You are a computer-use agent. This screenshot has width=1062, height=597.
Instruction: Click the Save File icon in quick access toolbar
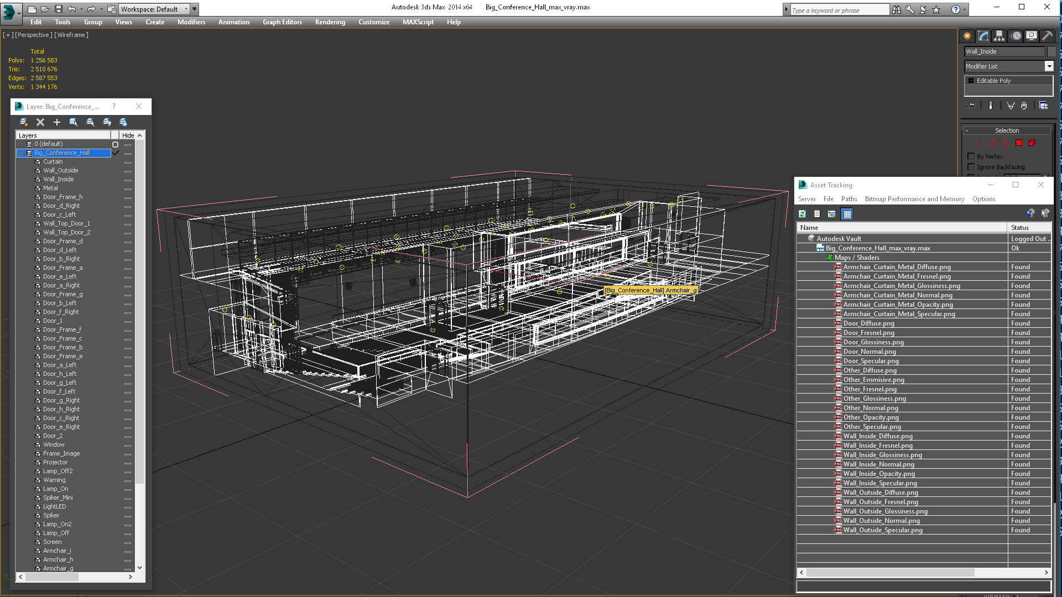(58, 9)
